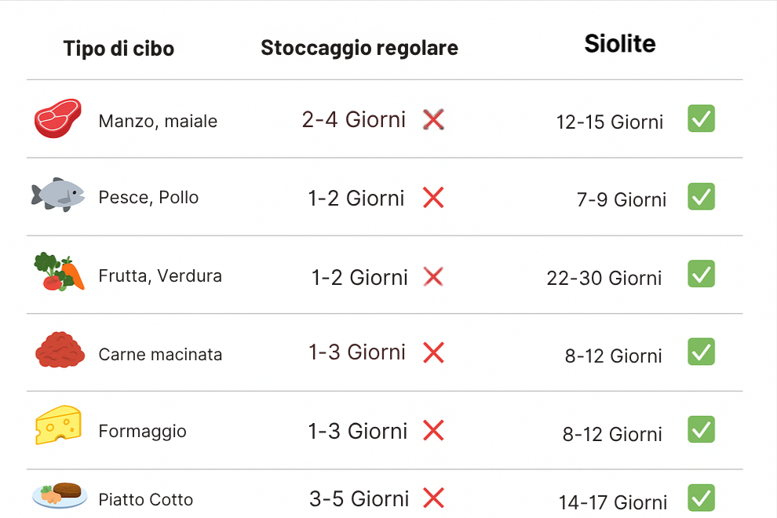Click the Piatto Cotto label
This screenshot has width=777, height=518.
pyautogui.click(x=145, y=500)
